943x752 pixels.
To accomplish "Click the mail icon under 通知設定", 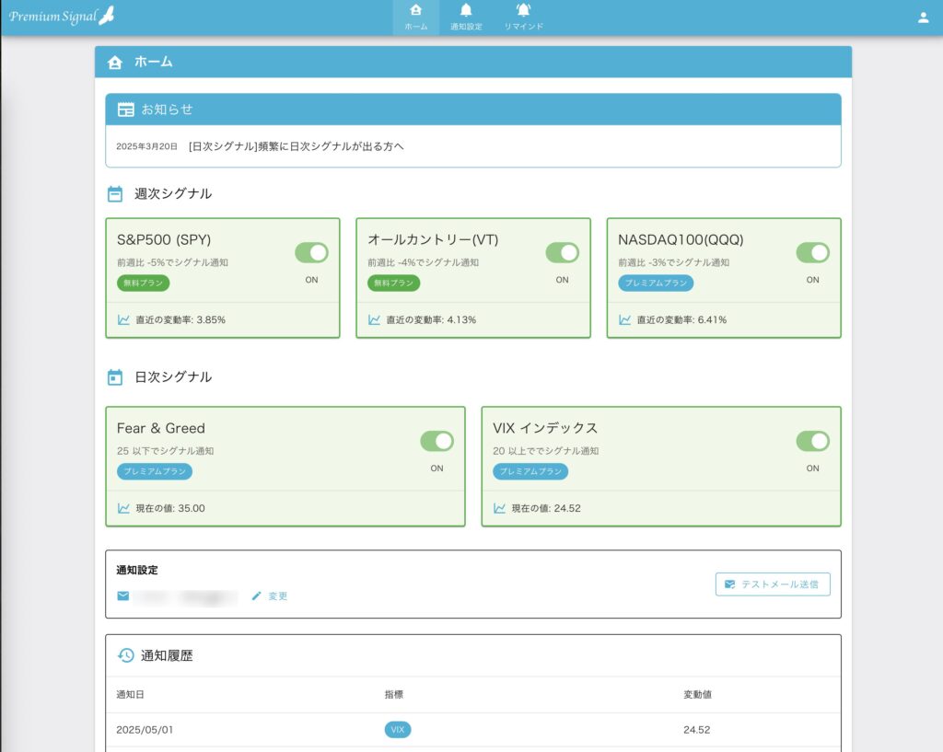I will click(123, 596).
